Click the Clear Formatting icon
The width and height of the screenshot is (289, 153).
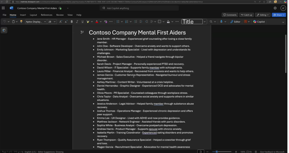point(106,22)
